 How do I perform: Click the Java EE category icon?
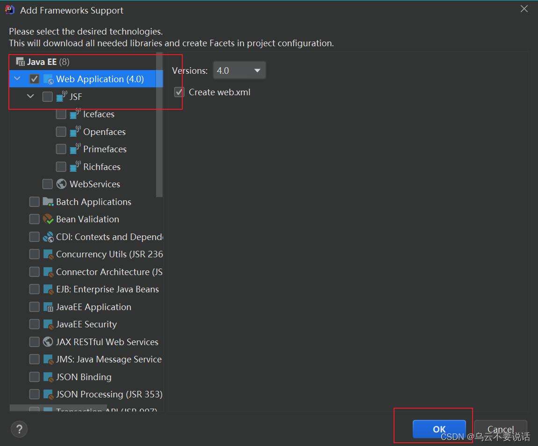click(x=20, y=62)
